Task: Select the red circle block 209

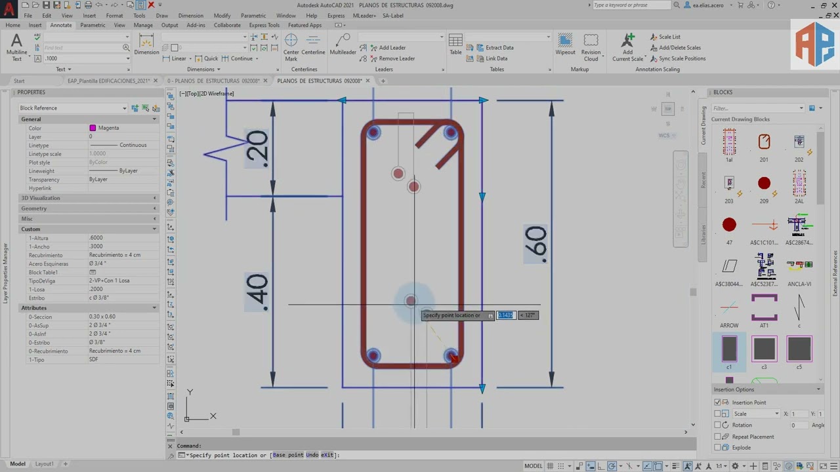Action: 764,187
